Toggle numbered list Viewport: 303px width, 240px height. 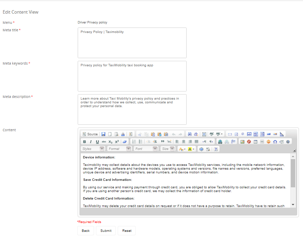134,142
